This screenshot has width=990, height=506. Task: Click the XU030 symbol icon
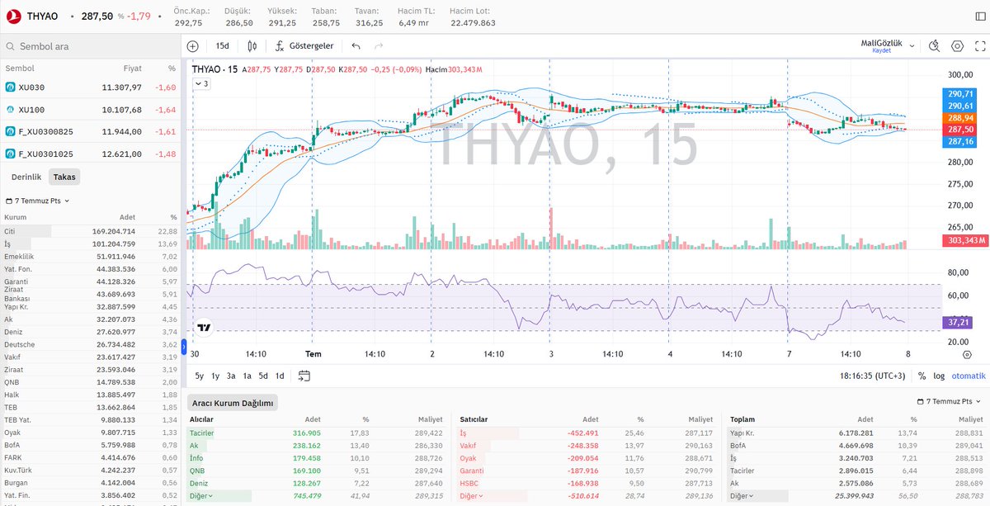coord(11,87)
